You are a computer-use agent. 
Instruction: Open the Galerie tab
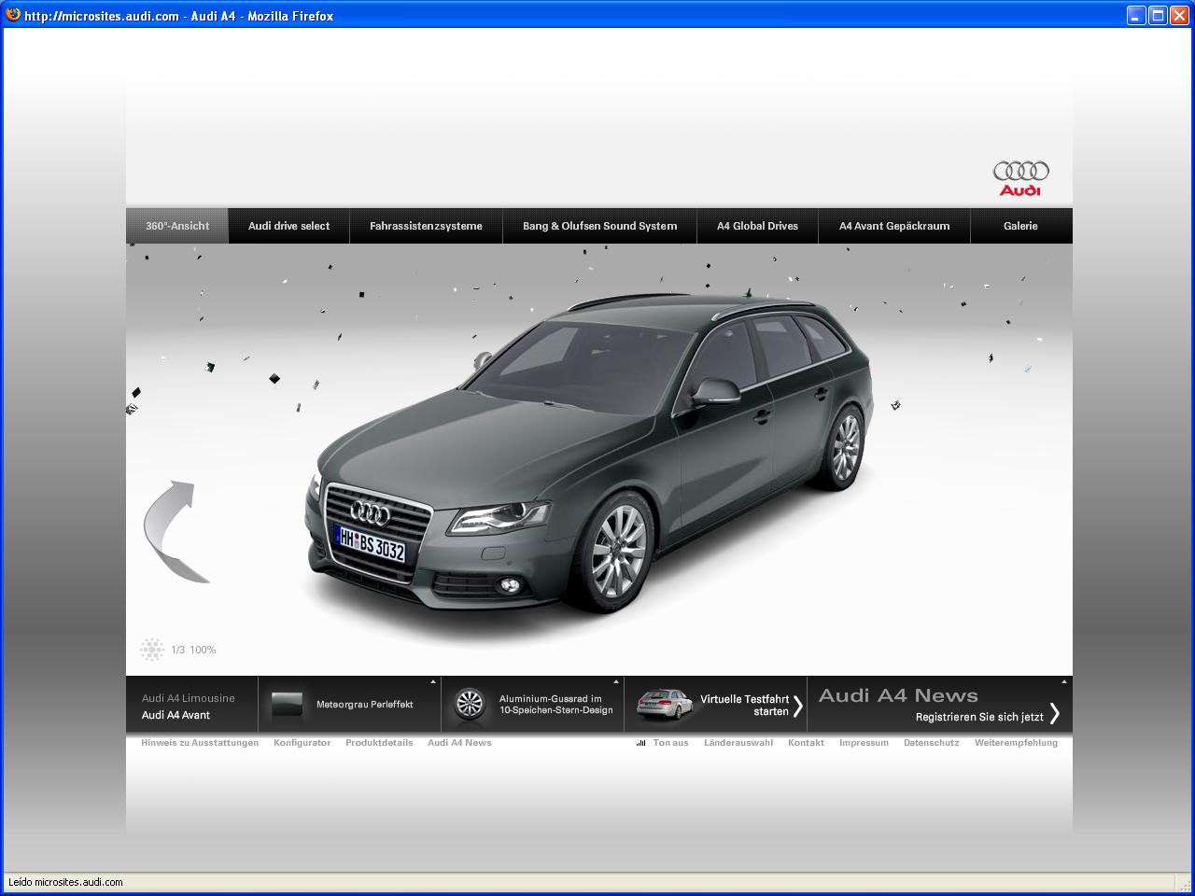(x=1020, y=226)
